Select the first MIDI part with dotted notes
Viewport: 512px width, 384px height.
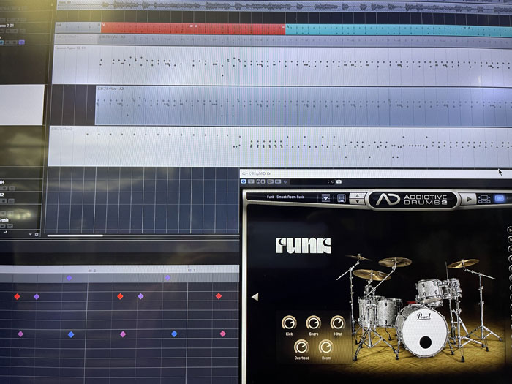[282, 66]
